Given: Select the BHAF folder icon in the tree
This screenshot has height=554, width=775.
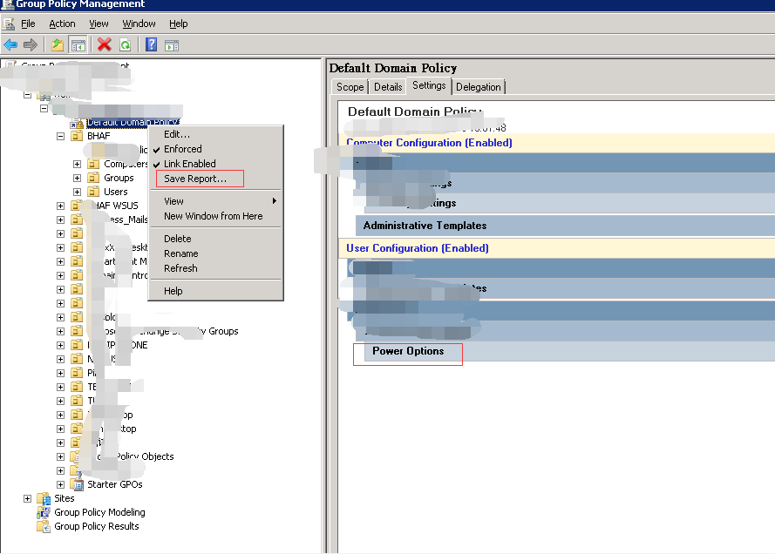Looking at the screenshot, I should point(77,136).
